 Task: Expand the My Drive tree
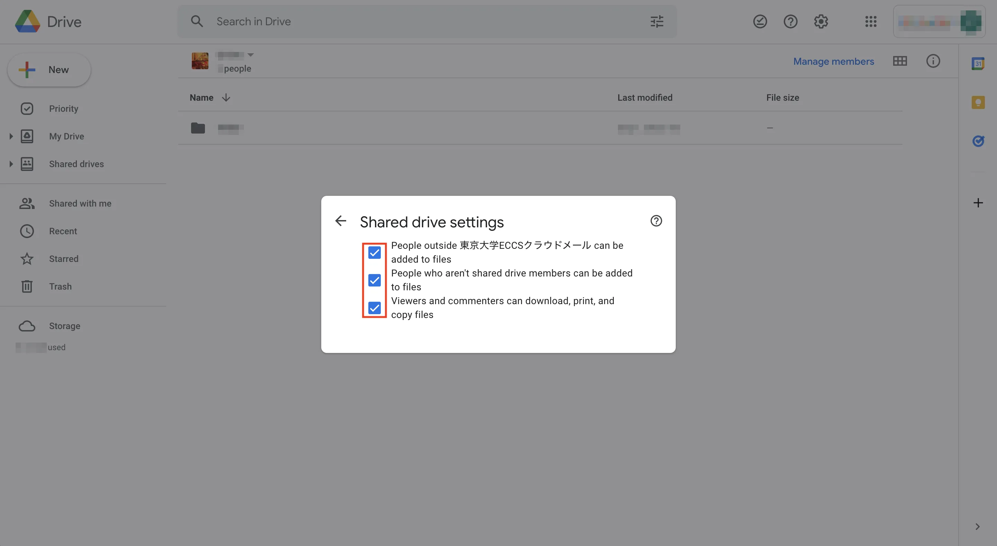(11, 136)
